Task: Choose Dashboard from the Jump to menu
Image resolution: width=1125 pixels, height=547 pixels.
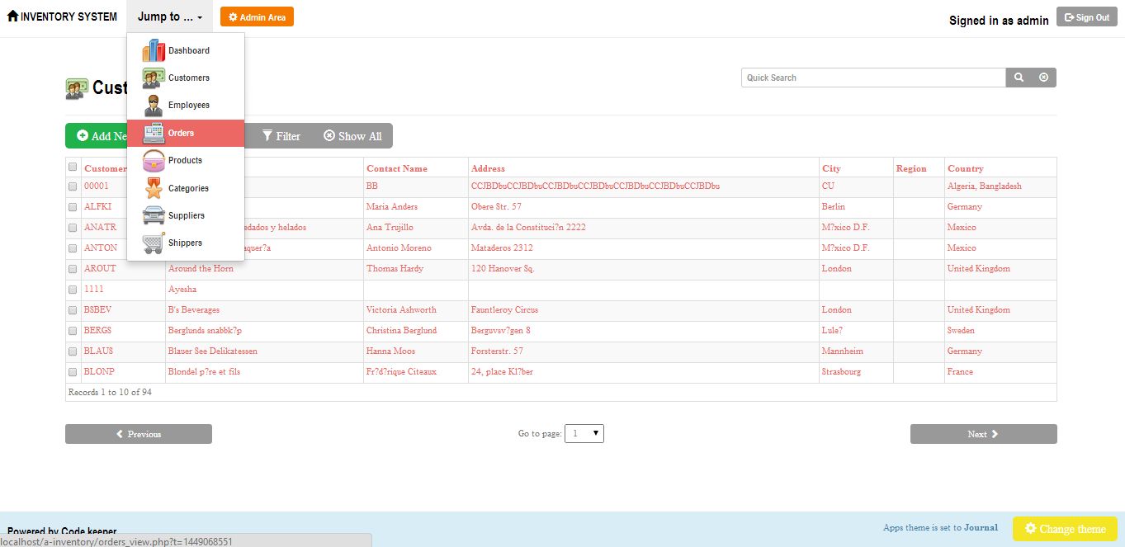Action: (186, 50)
